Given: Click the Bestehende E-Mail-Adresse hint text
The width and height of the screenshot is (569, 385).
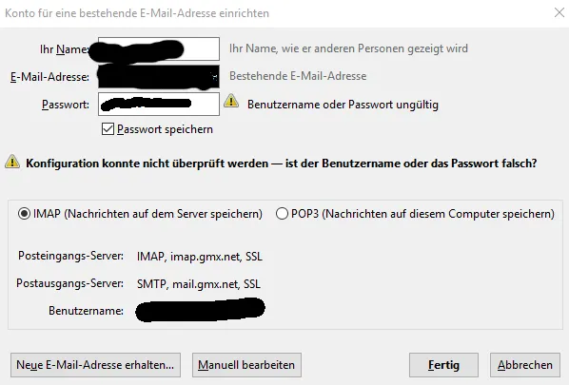Looking at the screenshot, I should tap(298, 76).
